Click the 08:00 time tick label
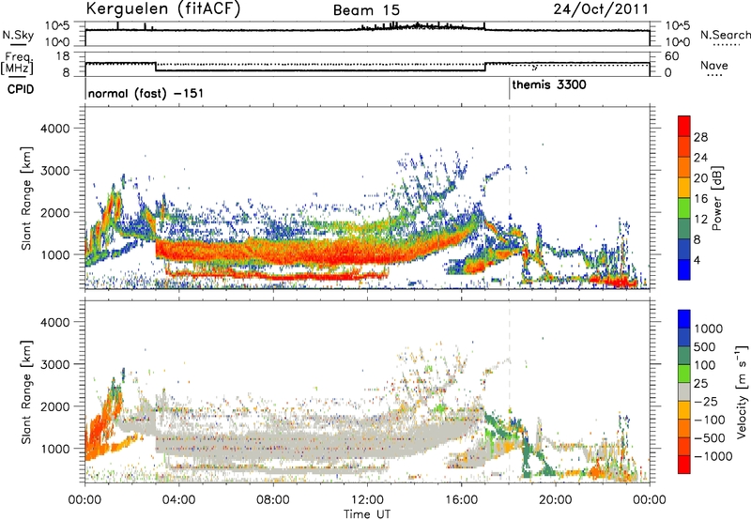Image resolution: width=751 pixels, height=520 pixels. (273, 500)
